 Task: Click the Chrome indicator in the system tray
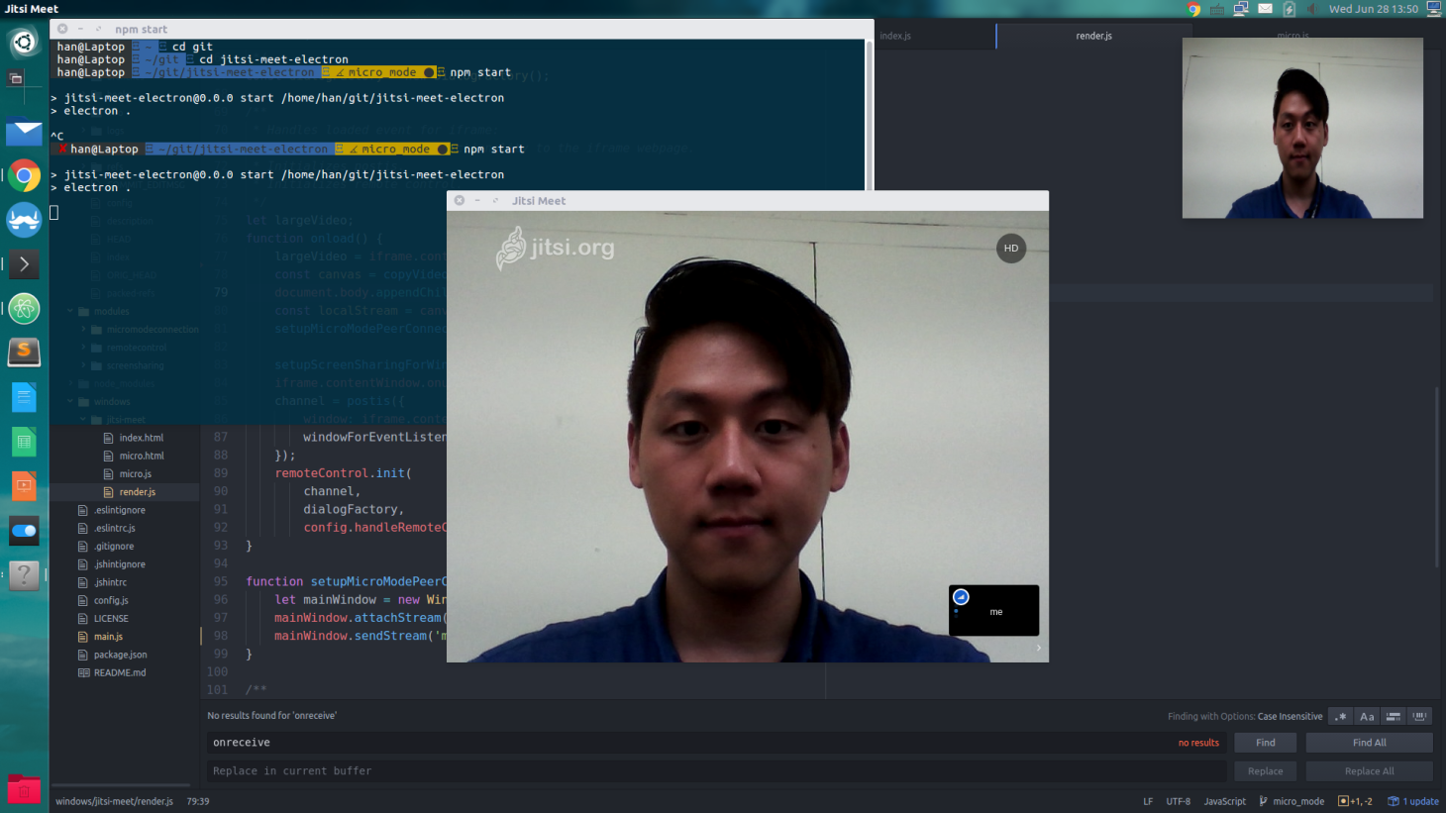(1194, 9)
